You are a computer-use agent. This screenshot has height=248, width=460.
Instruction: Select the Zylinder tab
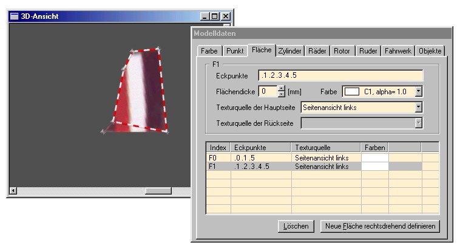[x=290, y=52]
